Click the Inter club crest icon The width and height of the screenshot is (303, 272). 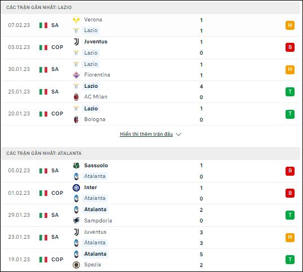click(77, 188)
